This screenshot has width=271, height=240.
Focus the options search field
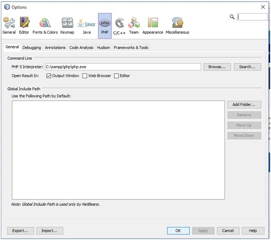pyautogui.click(x=252, y=17)
